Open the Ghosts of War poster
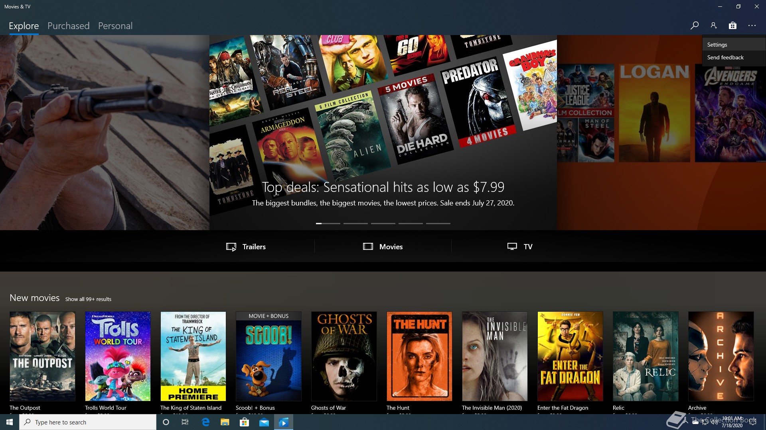This screenshot has height=430, width=766. pos(344,356)
